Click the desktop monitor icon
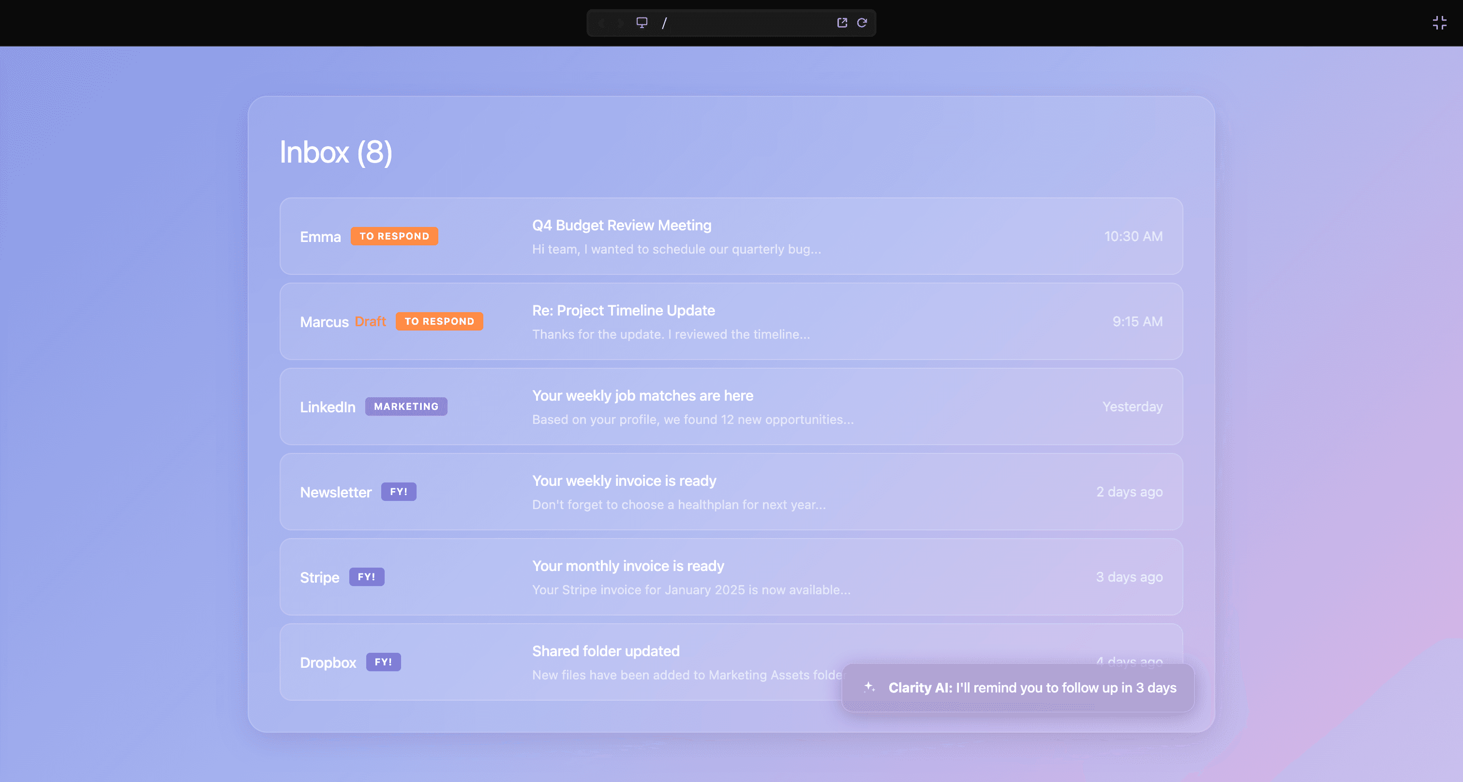This screenshot has height=782, width=1463. pyautogui.click(x=642, y=23)
